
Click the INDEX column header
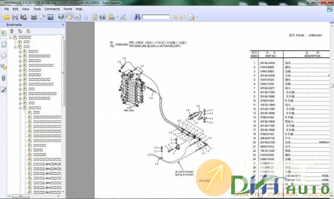254,56
